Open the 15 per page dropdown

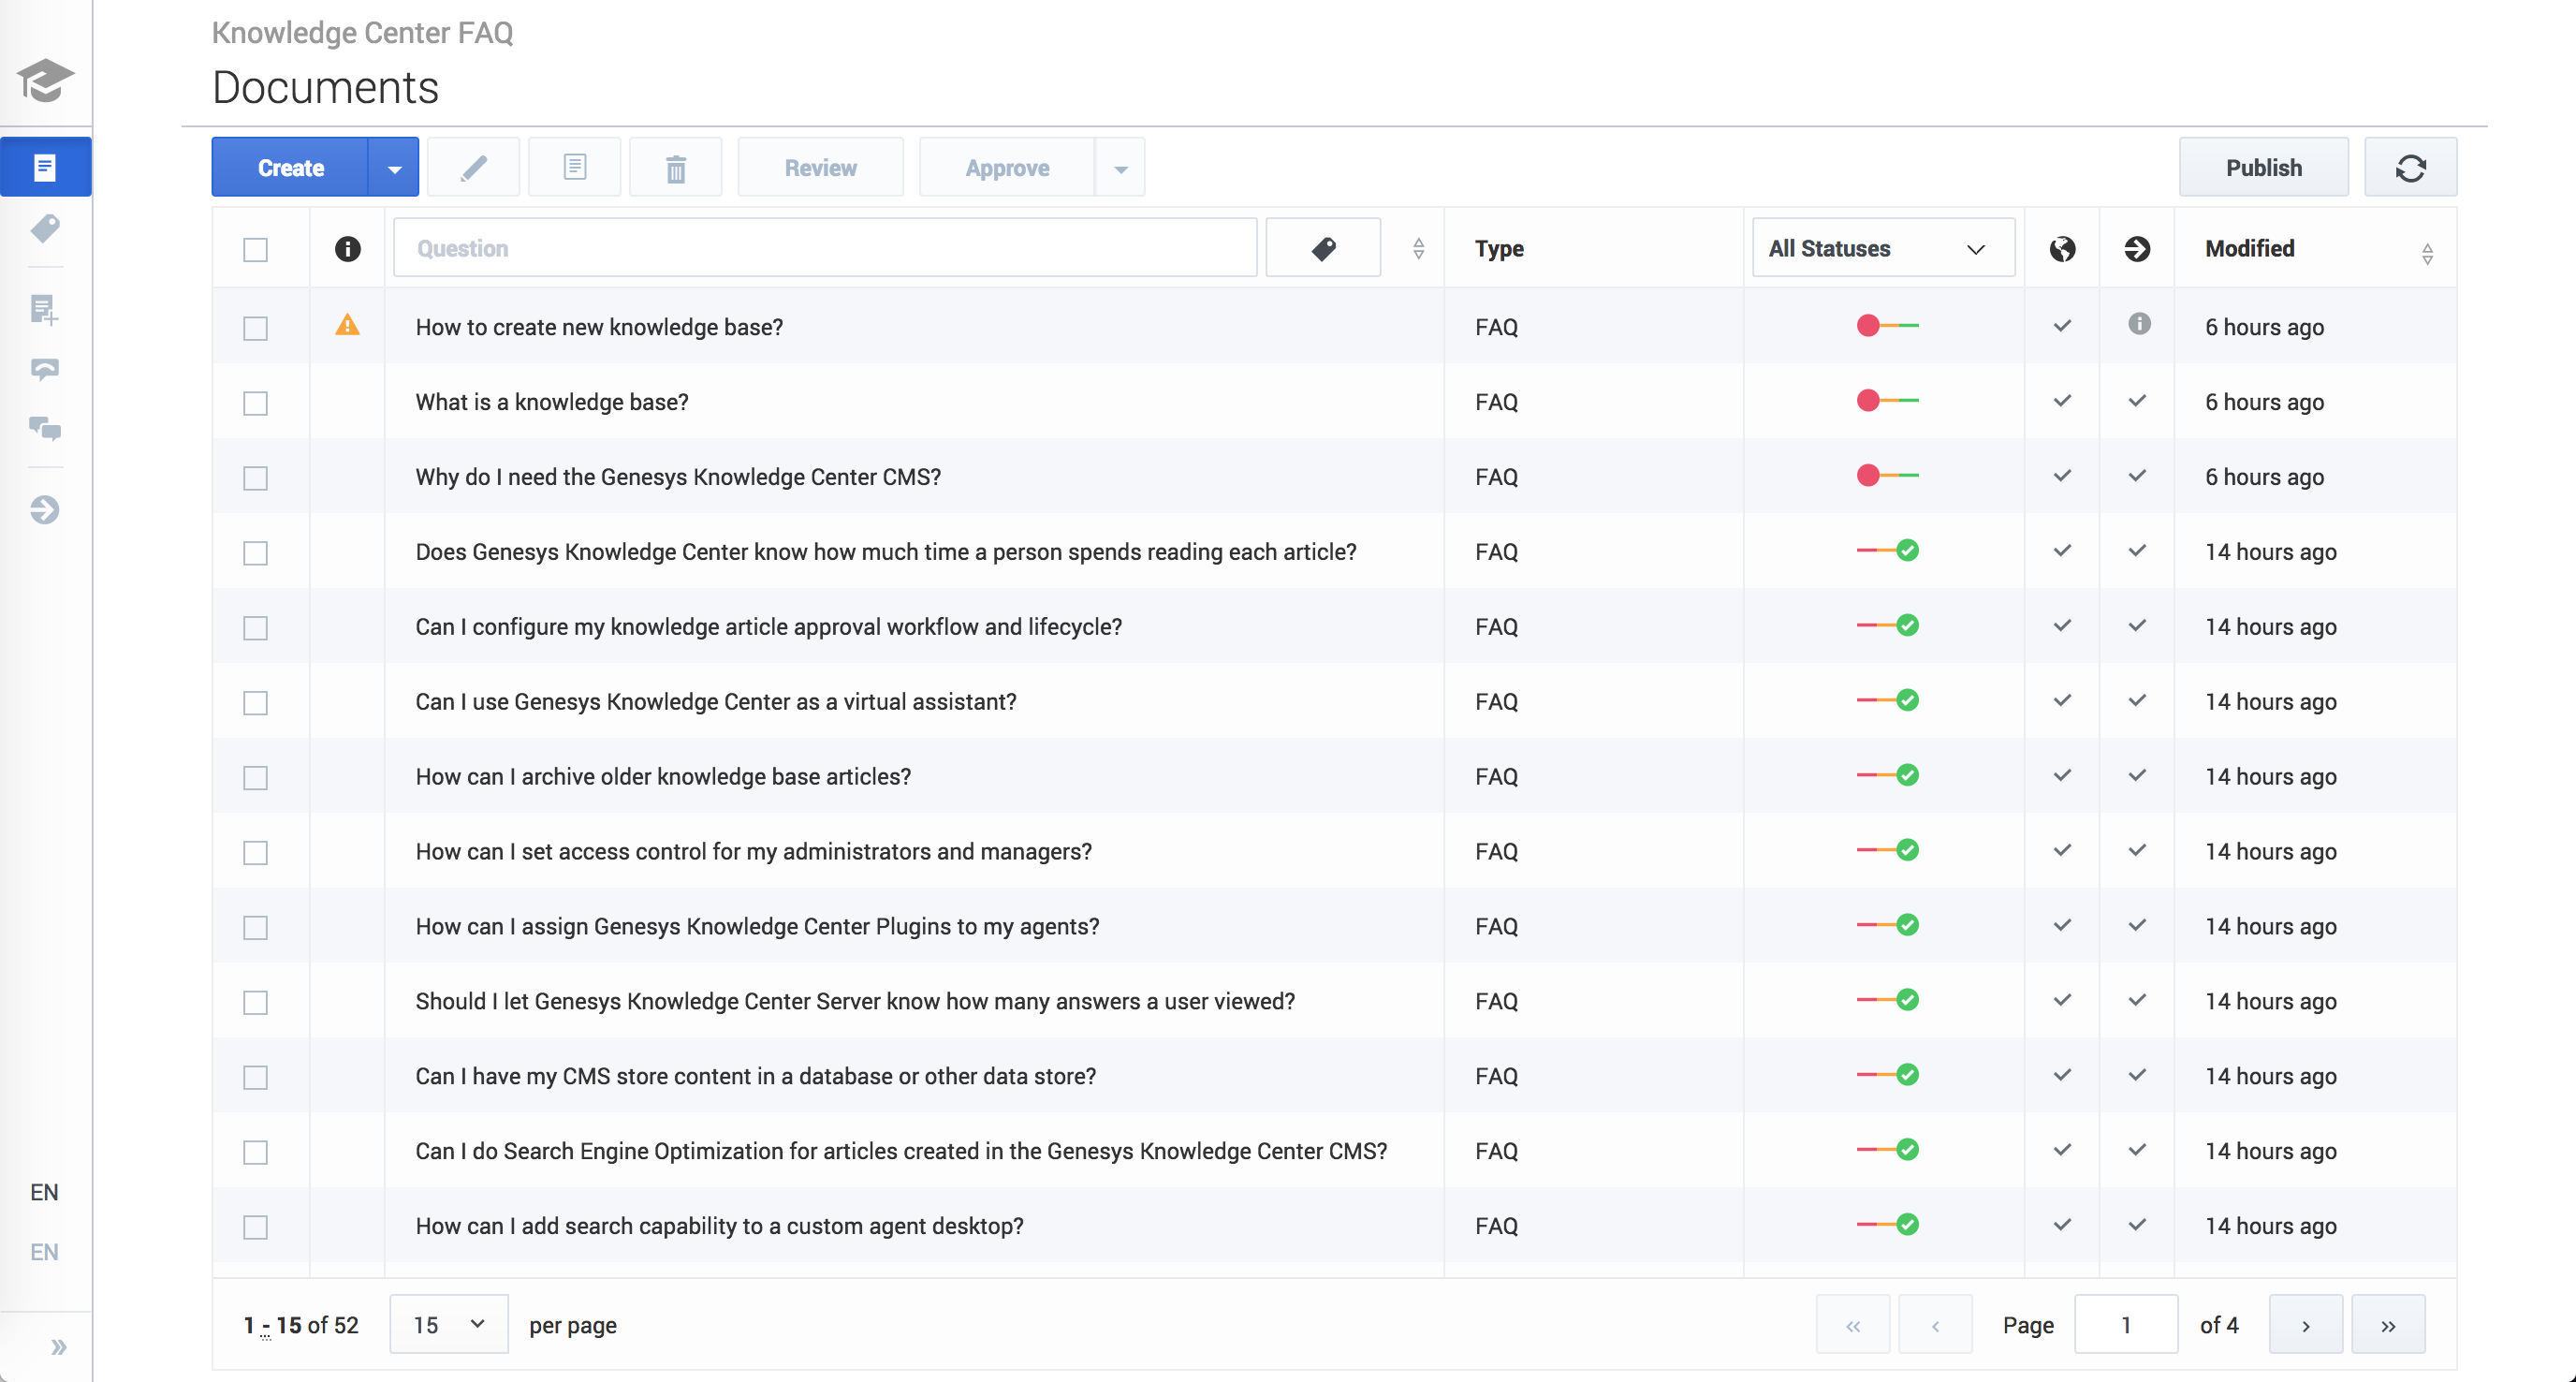[x=448, y=1324]
